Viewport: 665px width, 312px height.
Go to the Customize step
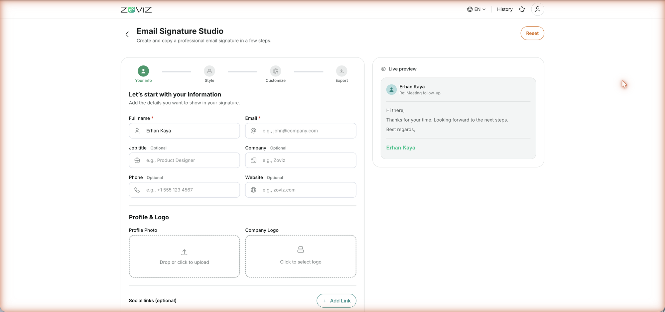point(275,74)
